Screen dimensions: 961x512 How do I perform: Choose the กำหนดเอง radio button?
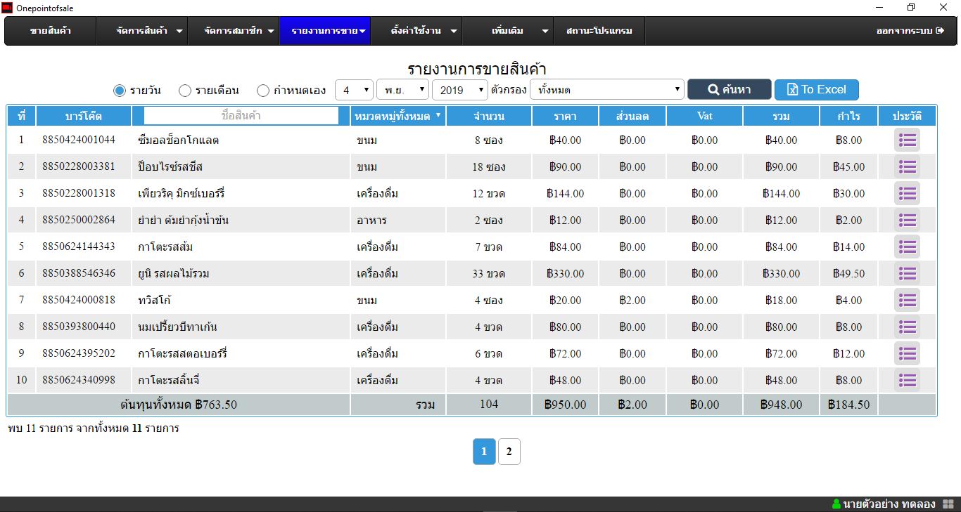(263, 90)
